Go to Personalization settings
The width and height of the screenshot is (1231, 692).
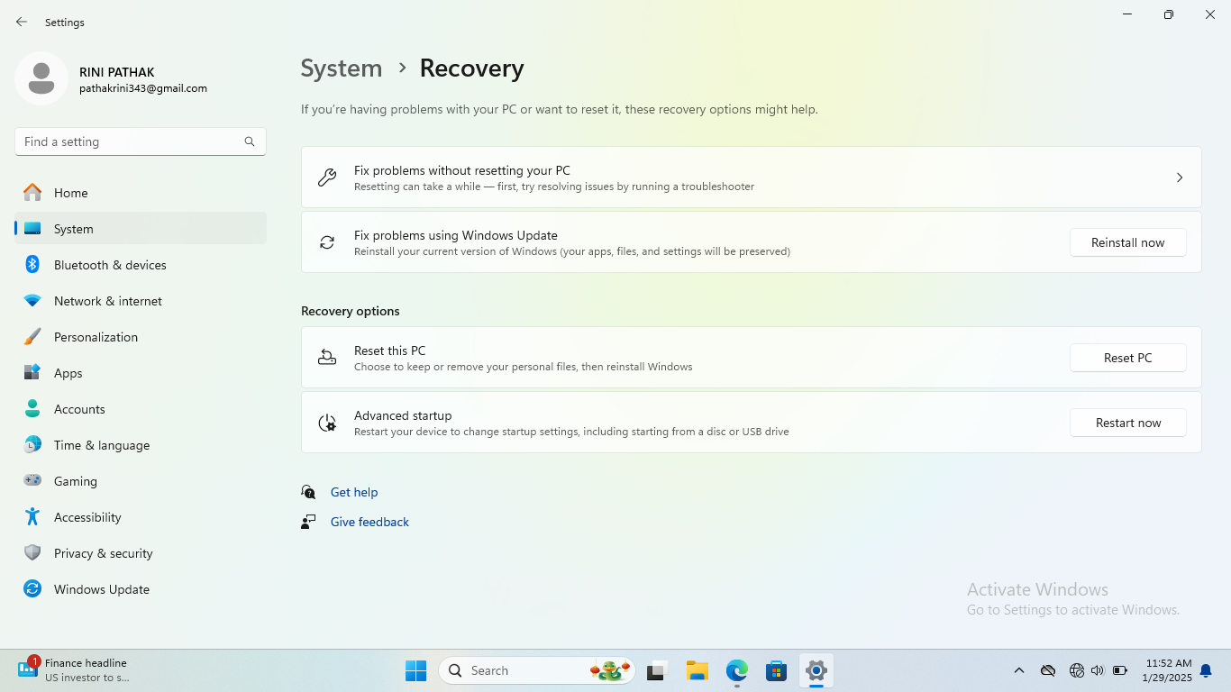click(x=96, y=337)
